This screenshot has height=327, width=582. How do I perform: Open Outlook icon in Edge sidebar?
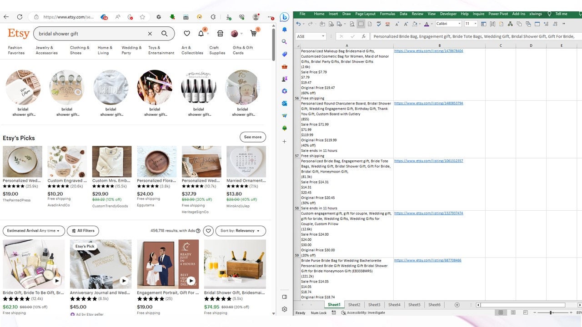coord(284,104)
